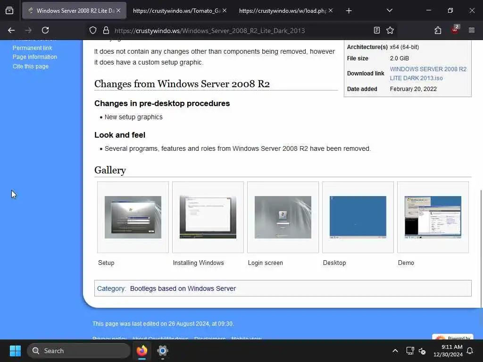Screen dimensions: 483x362
Task: Open Firefox View tab overview icon
Action: 9,10
